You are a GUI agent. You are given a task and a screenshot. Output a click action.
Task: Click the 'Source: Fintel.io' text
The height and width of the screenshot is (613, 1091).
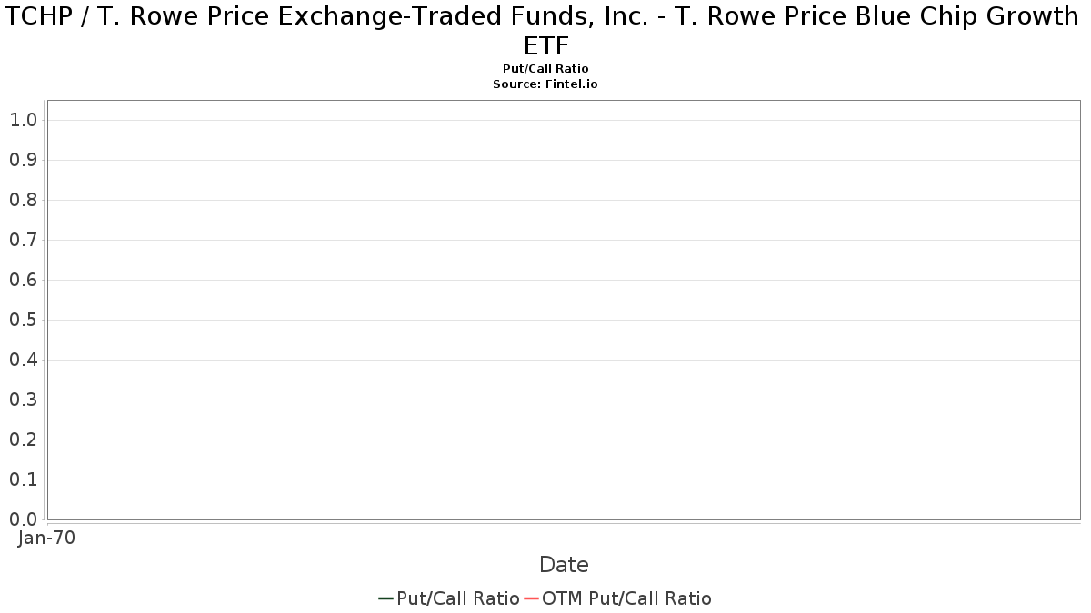pos(545,84)
